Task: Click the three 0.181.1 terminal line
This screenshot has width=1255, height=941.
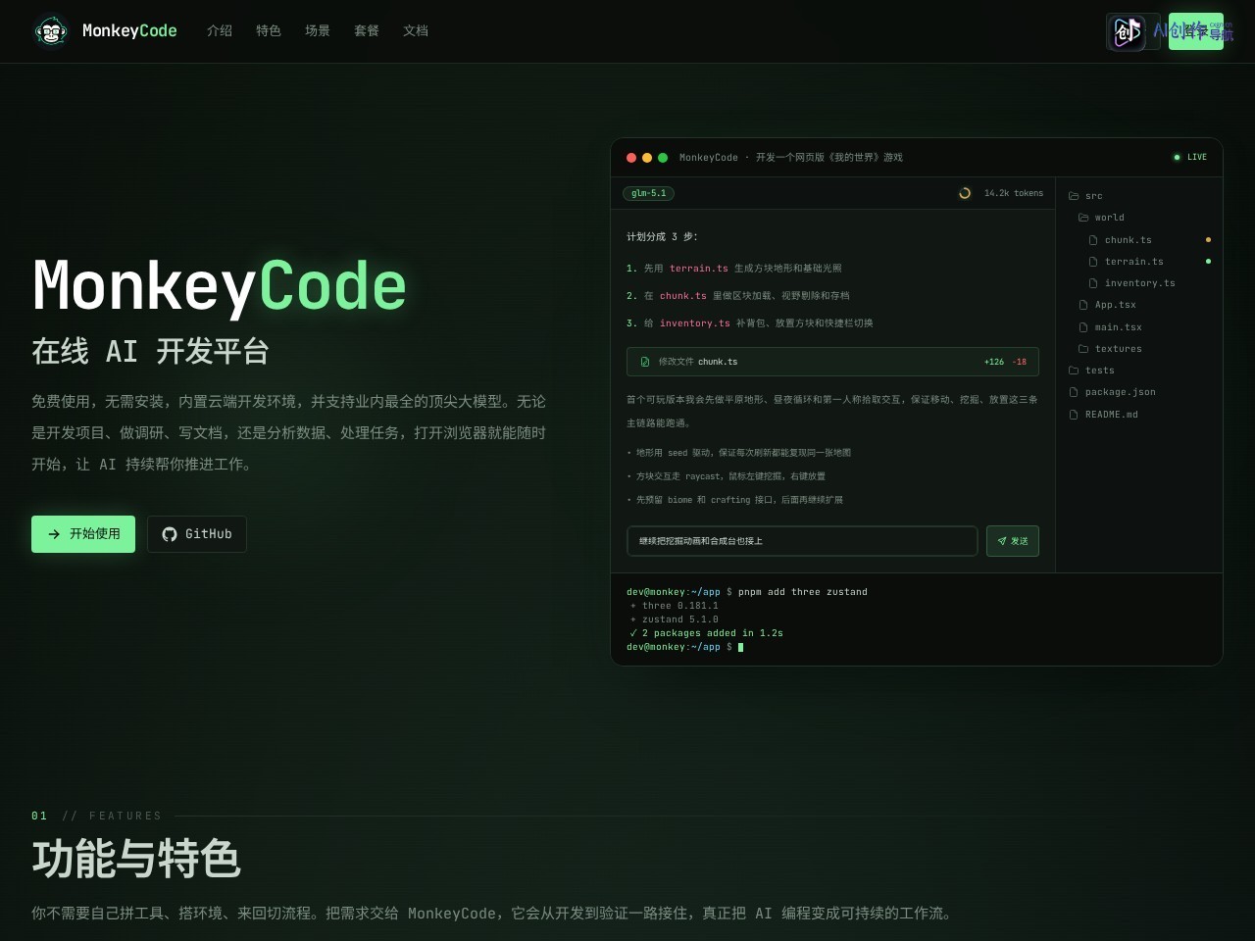Action: click(x=675, y=606)
